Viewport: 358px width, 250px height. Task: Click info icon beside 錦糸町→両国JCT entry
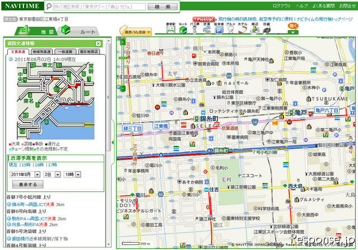(9, 204)
